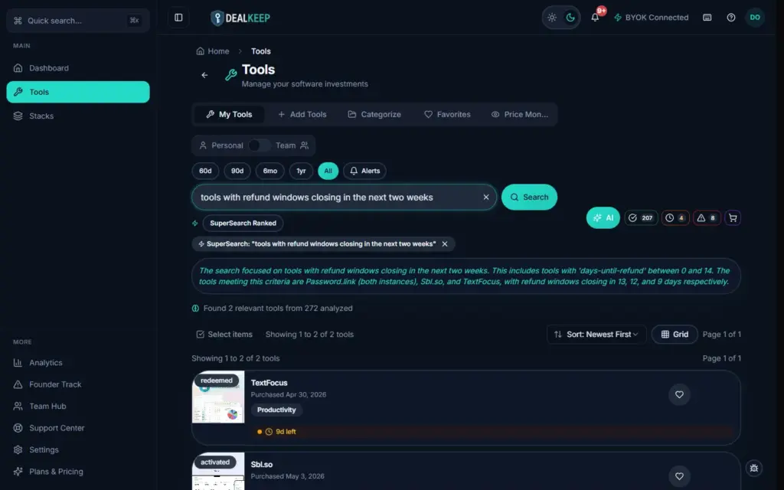Open the help question mark icon

[731, 18]
